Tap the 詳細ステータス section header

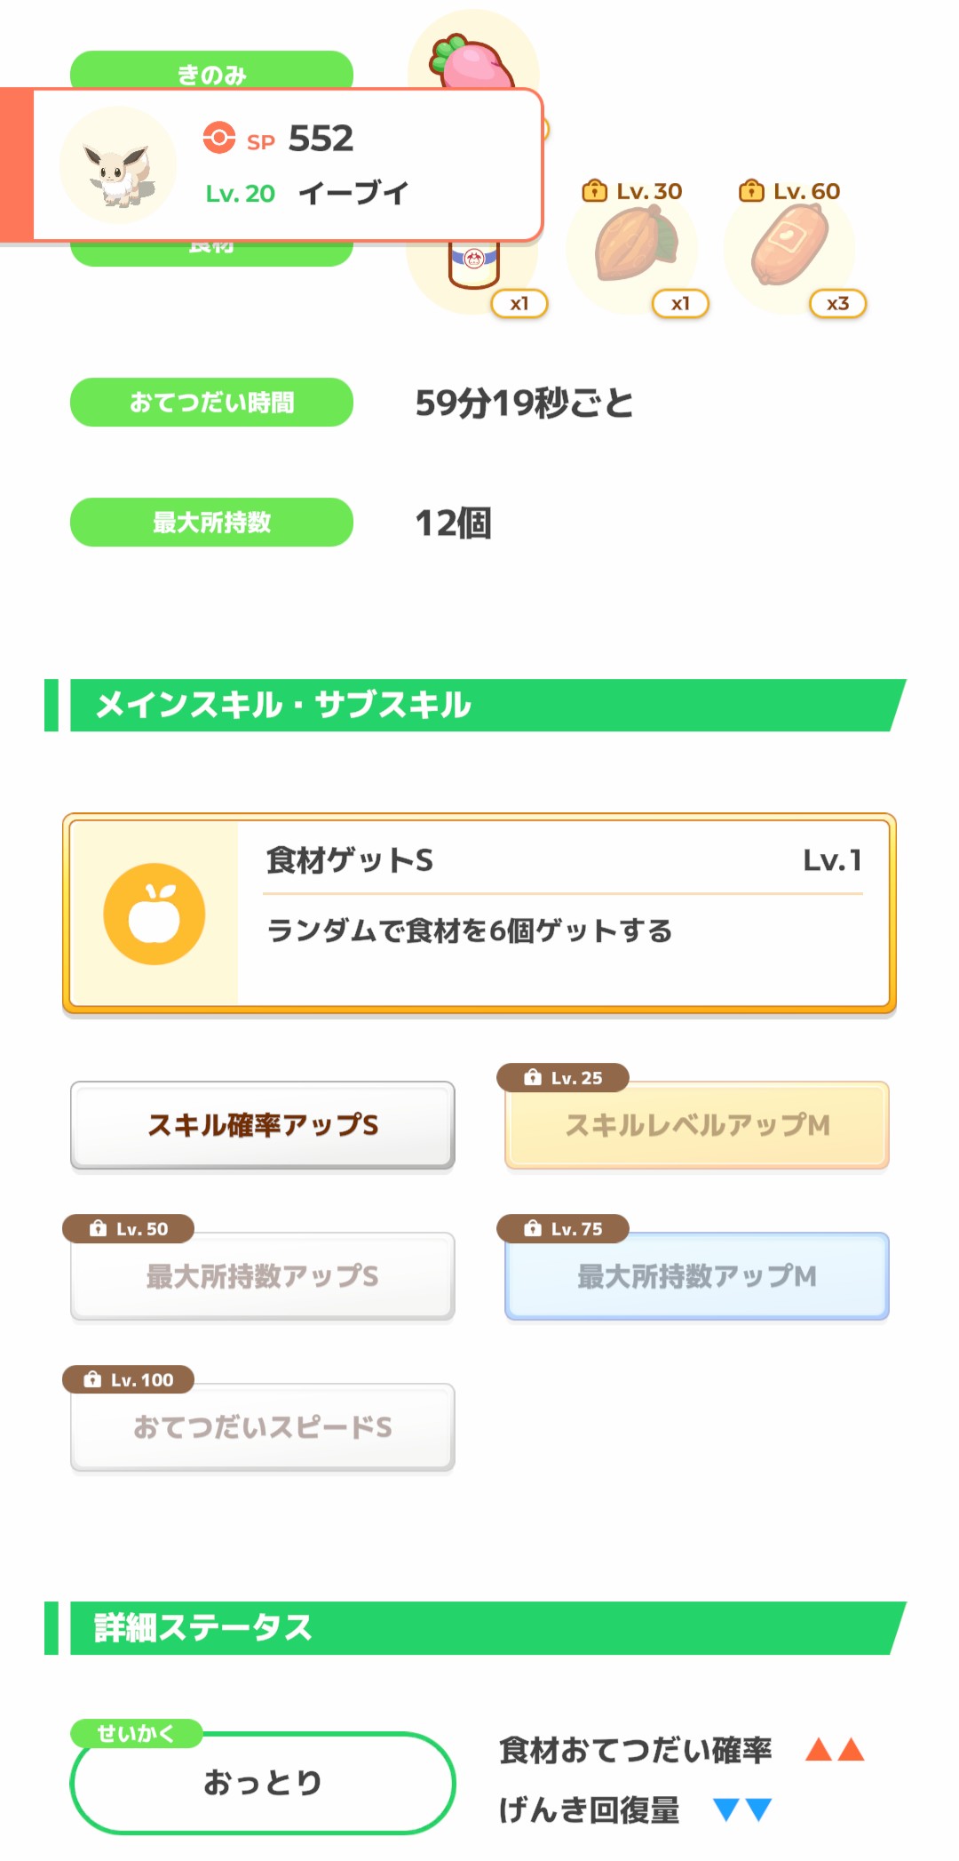point(479,1628)
